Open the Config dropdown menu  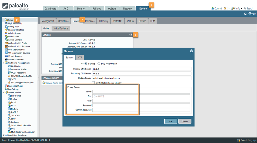click(237, 8)
